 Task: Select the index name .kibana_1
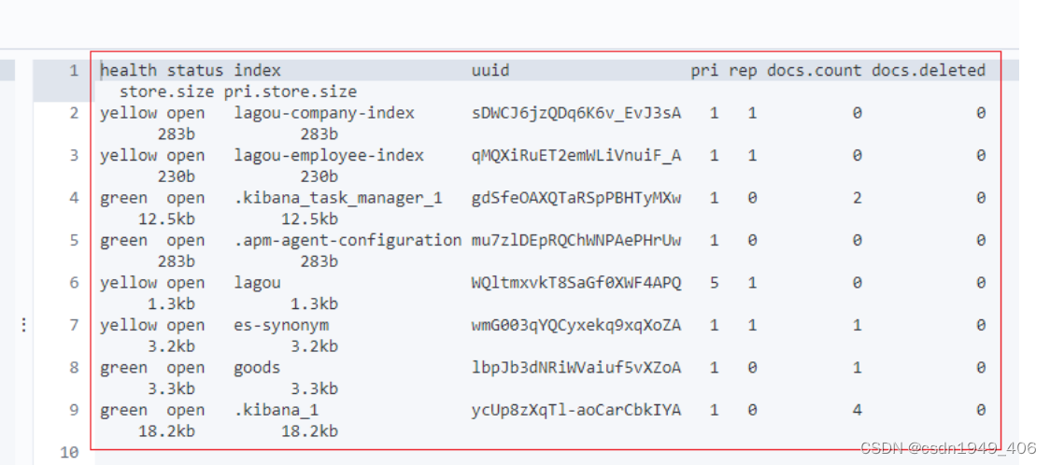click(x=277, y=410)
